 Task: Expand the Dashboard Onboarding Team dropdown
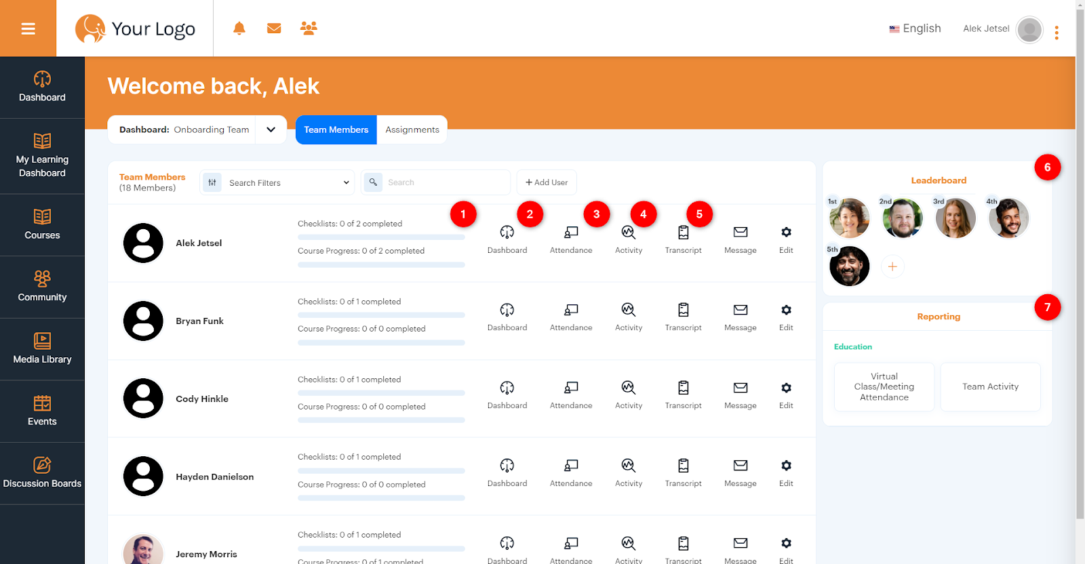point(271,129)
